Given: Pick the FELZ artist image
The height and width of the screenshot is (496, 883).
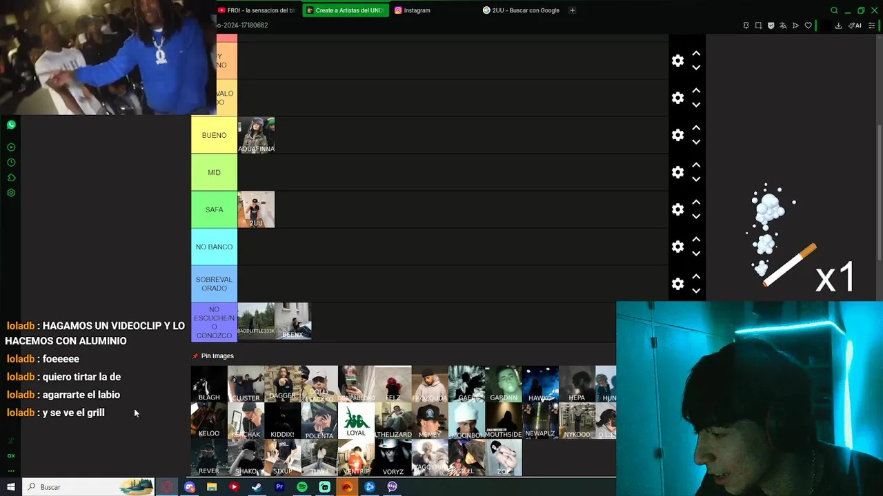Looking at the screenshot, I should click(x=393, y=384).
